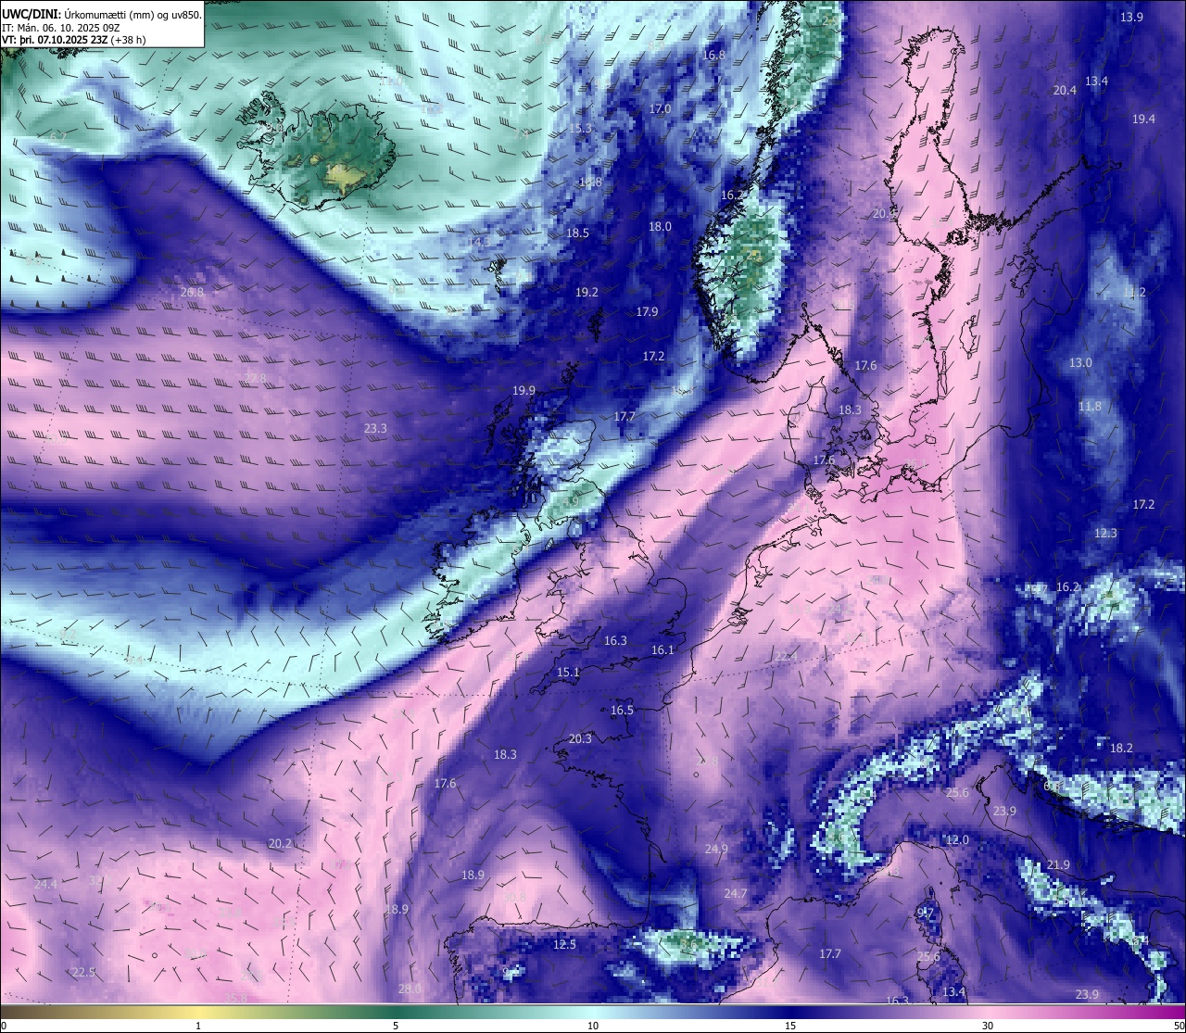Click the map value 18.2
The width and height of the screenshot is (1186, 1033).
tap(1121, 749)
